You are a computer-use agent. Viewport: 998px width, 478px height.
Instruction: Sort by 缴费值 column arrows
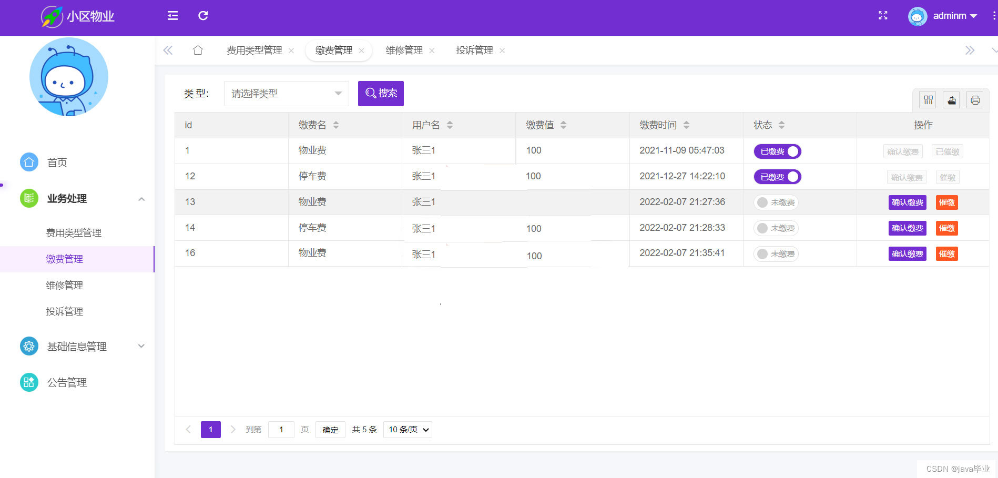tap(563, 125)
